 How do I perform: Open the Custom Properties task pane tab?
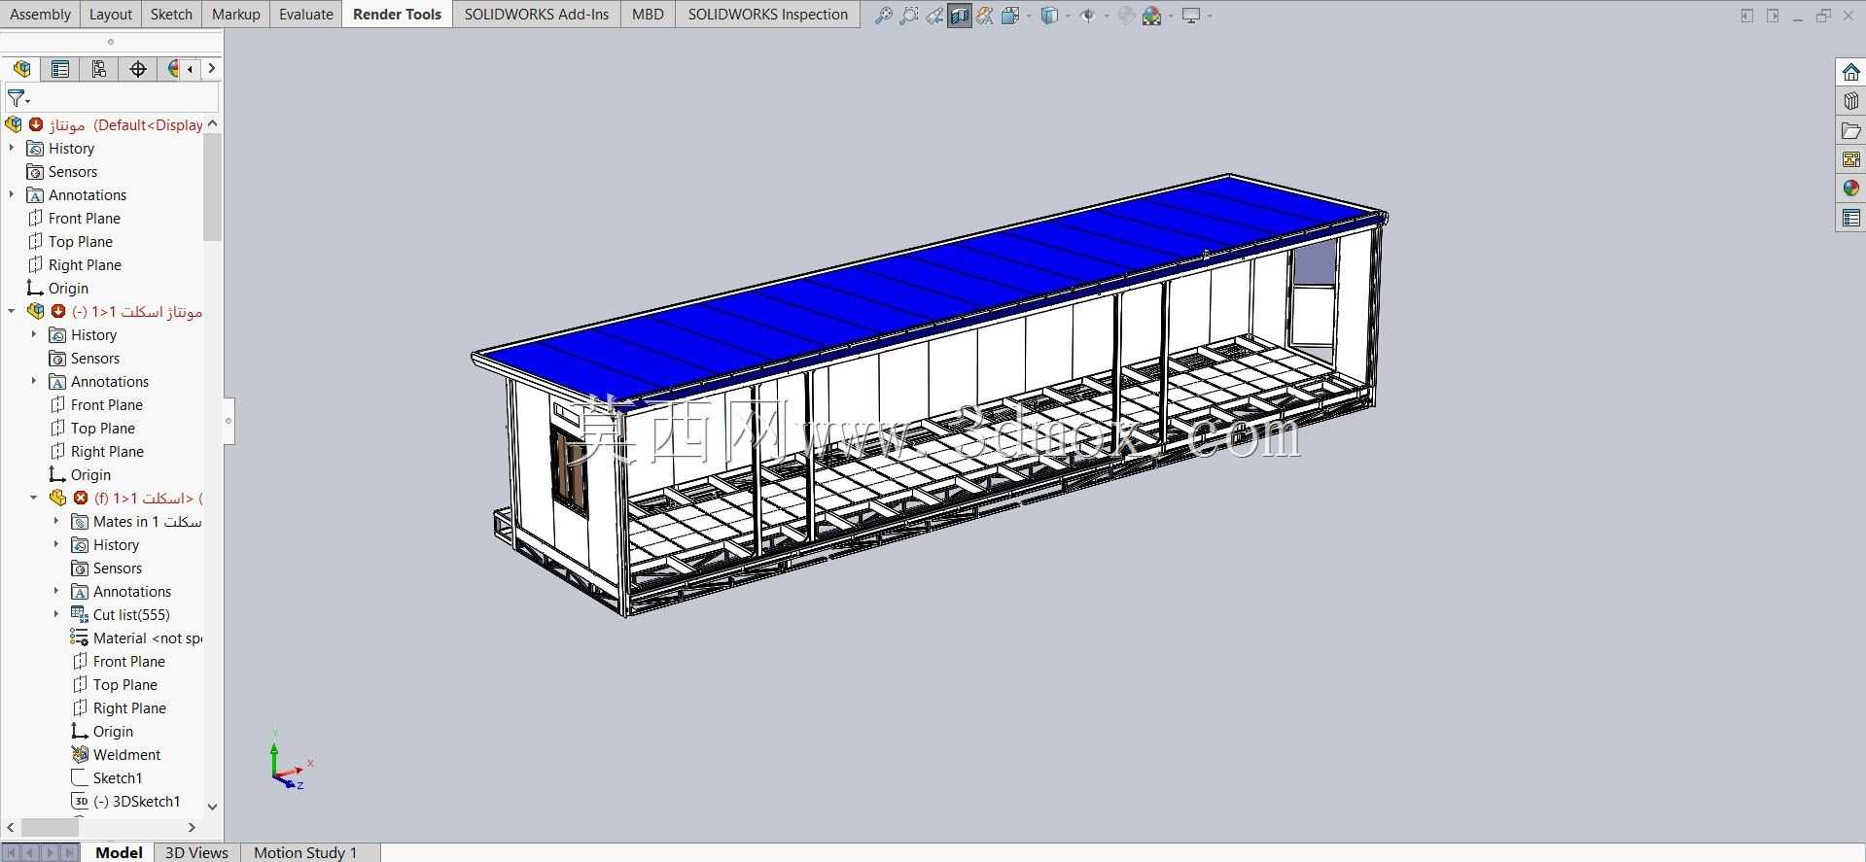[1850, 218]
